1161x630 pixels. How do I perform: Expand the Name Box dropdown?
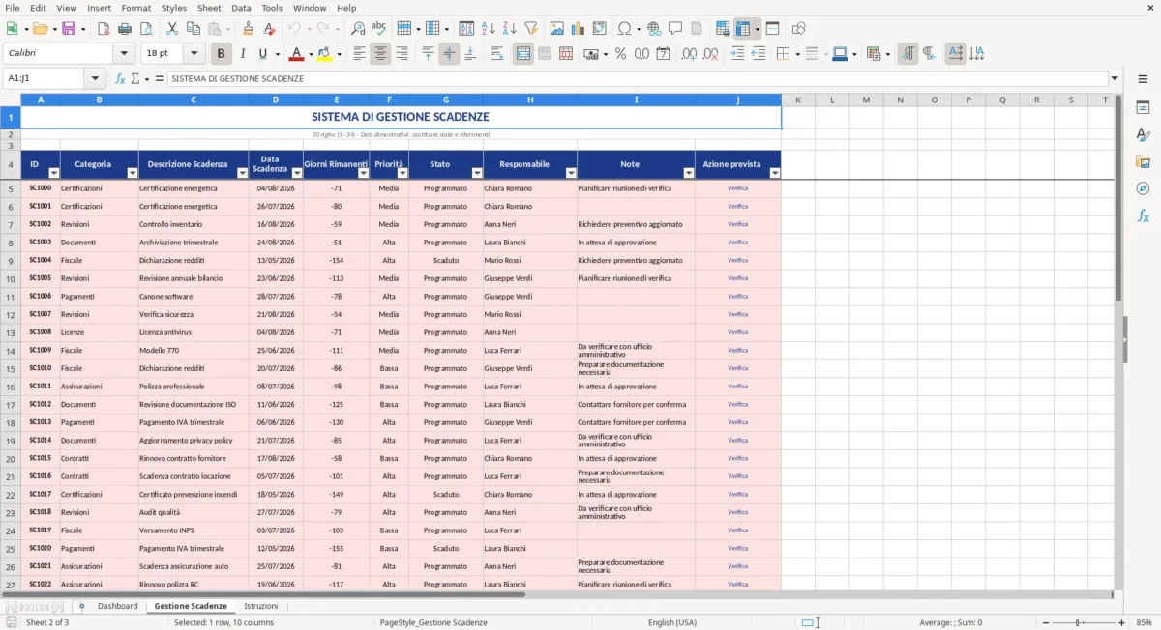pos(95,78)
